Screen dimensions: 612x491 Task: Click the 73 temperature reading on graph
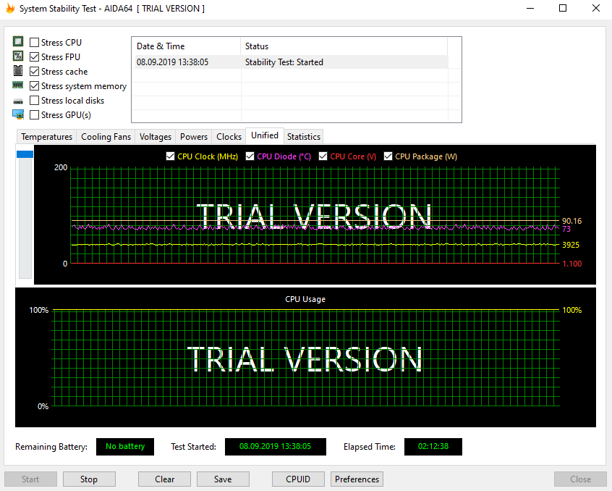[x=566, y=229]
